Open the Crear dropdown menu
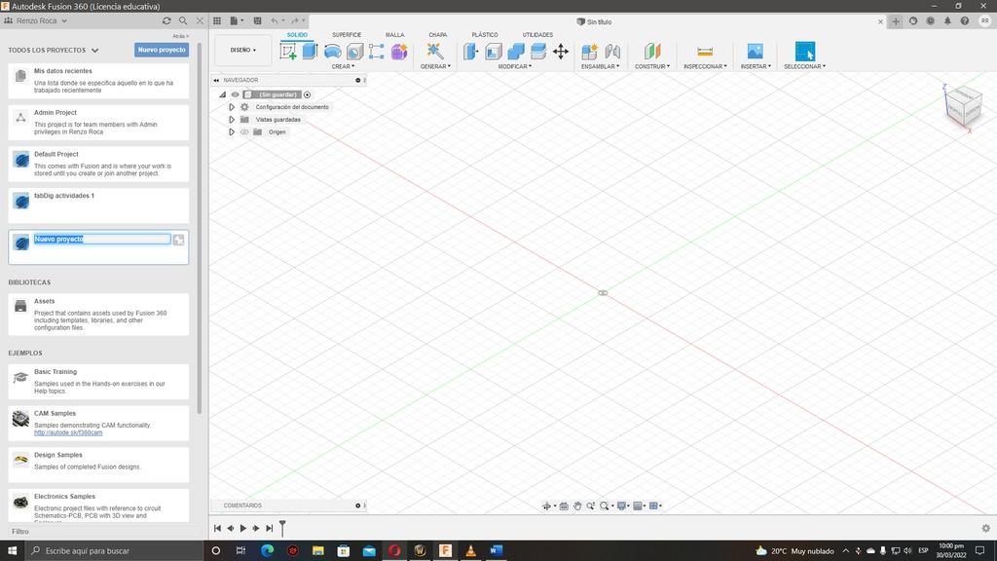The height and width of the screenshot is (561, 997). (x=343, y=67)
